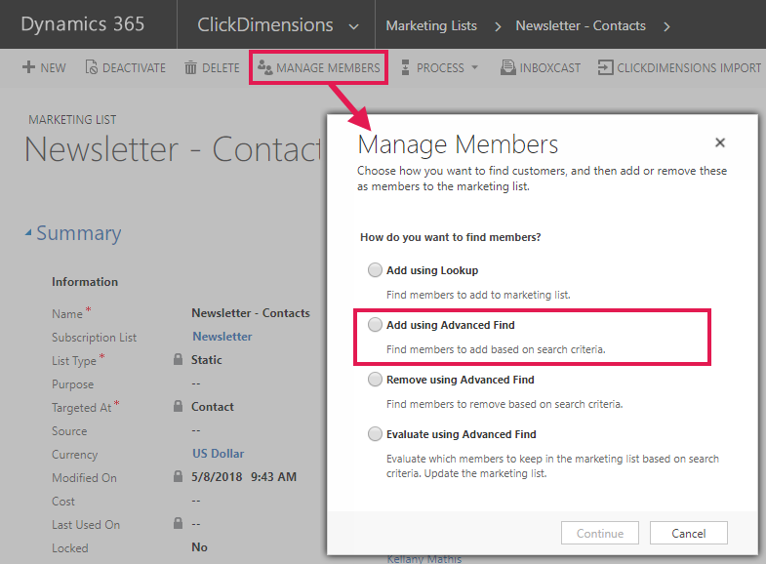Click INBOXCAST command label
Screen dimensions: 766x564
550,68
